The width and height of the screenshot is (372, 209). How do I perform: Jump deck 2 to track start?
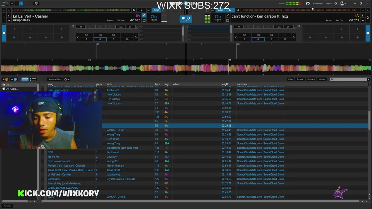(237, 10)
